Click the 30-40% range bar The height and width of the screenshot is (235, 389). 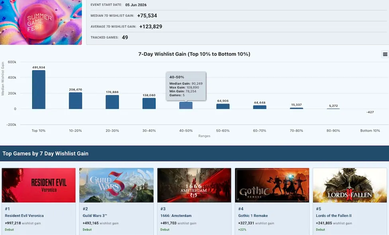149,104
